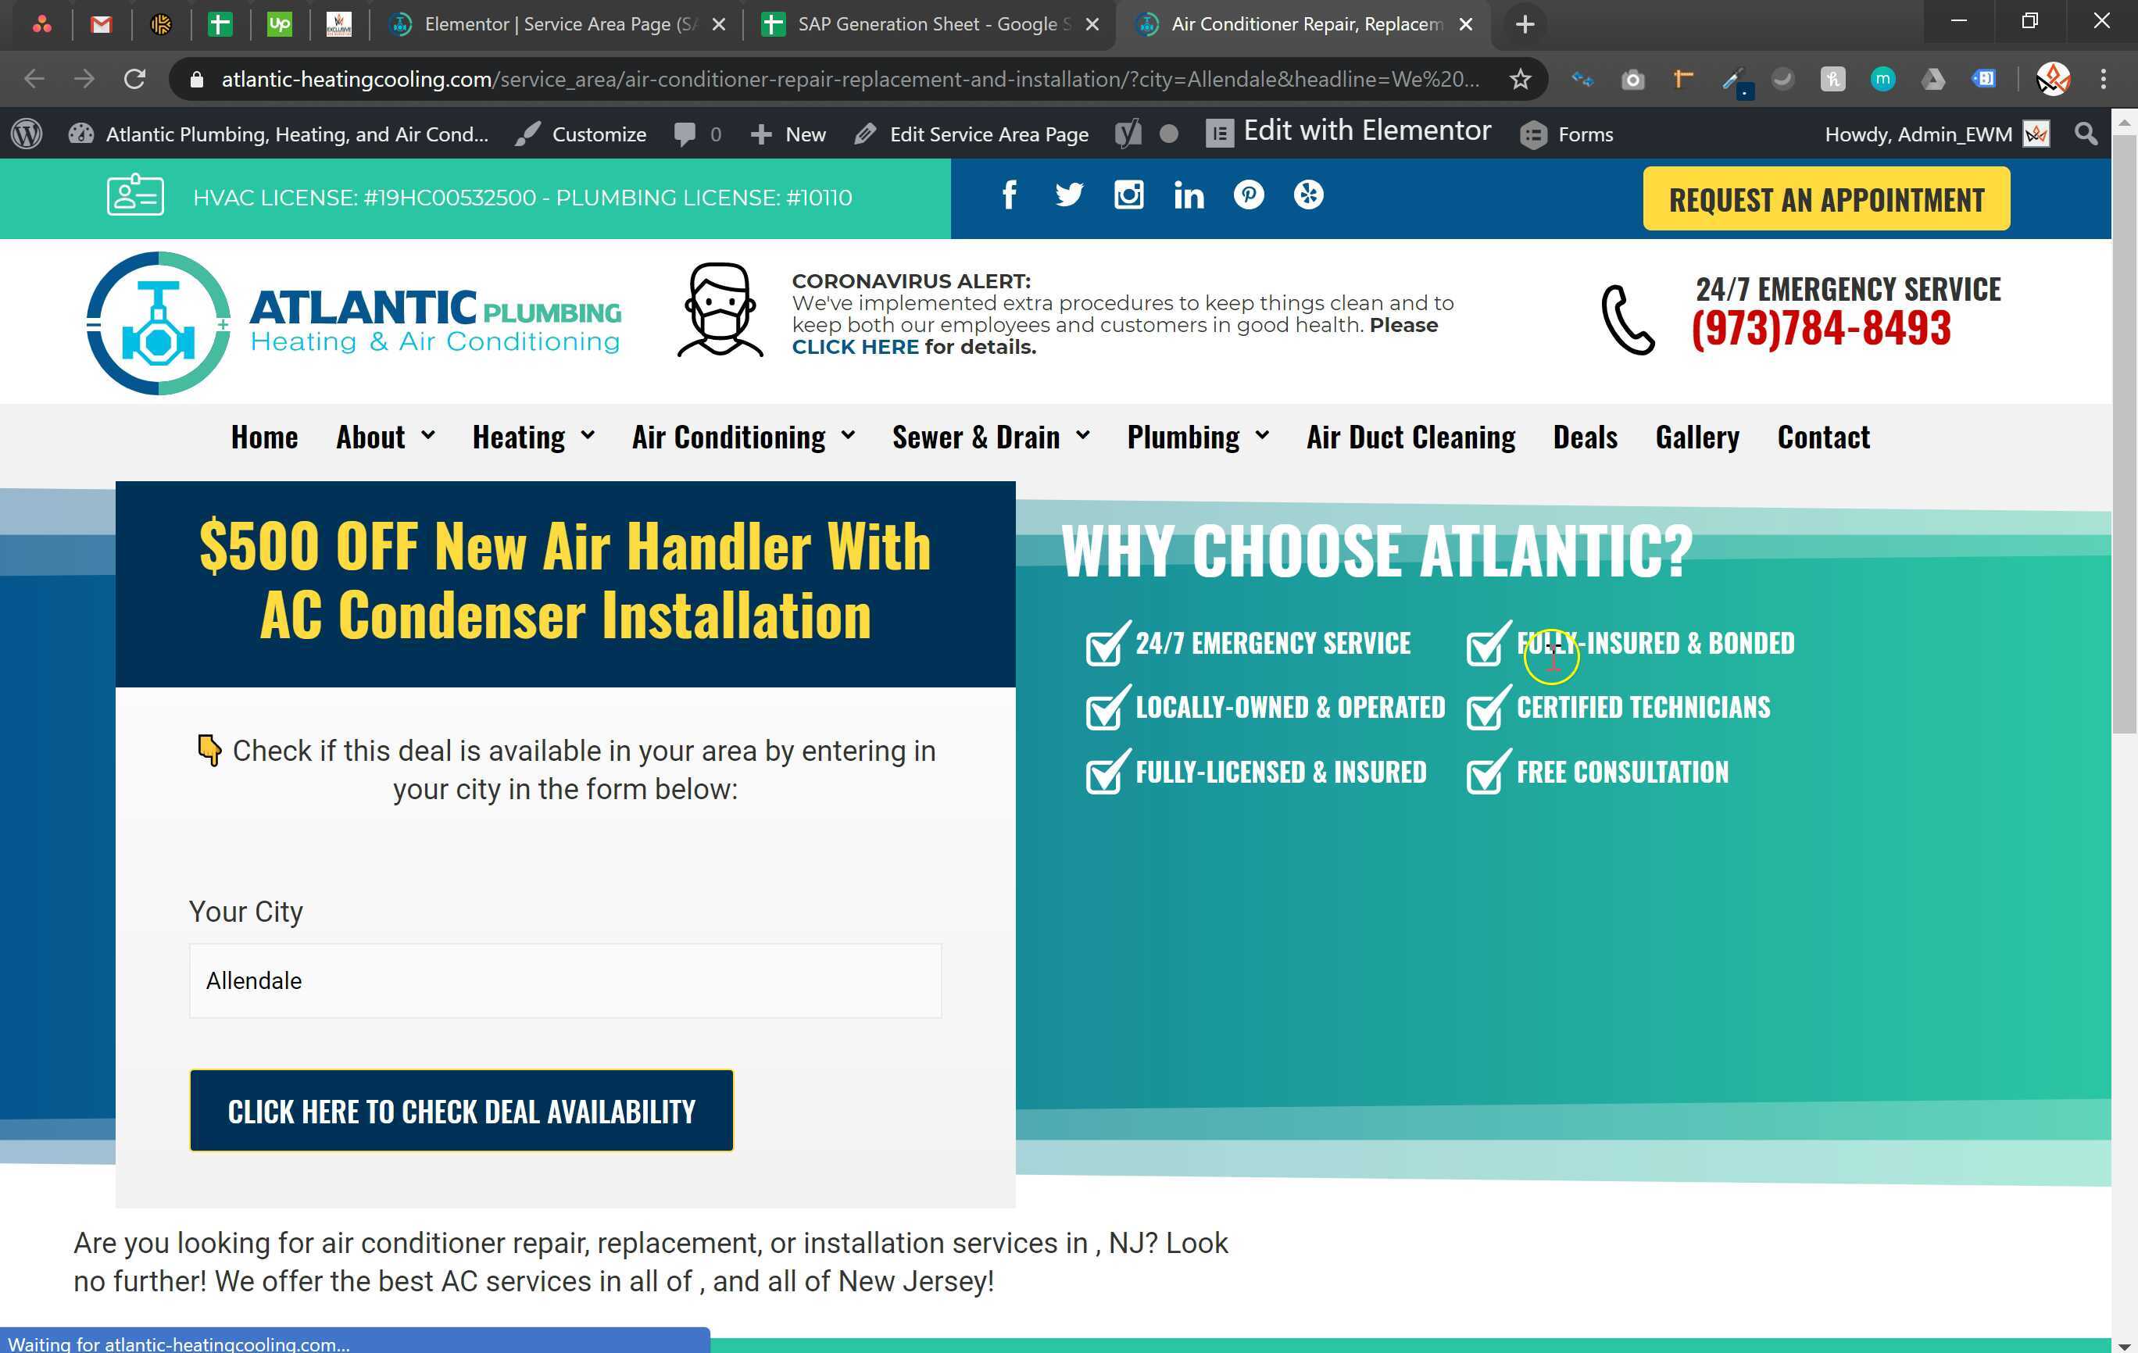Image resolution: width=2138 pixels, height=1353 pixels.
Task: Click the Facebook social icon
Action: tap(1009, 195)
